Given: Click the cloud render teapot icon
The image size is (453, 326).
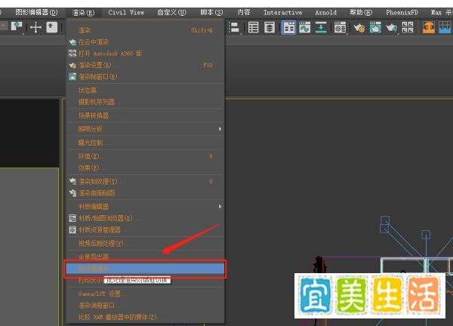Looking at the screenshot, I should click(x=72, y=42).
